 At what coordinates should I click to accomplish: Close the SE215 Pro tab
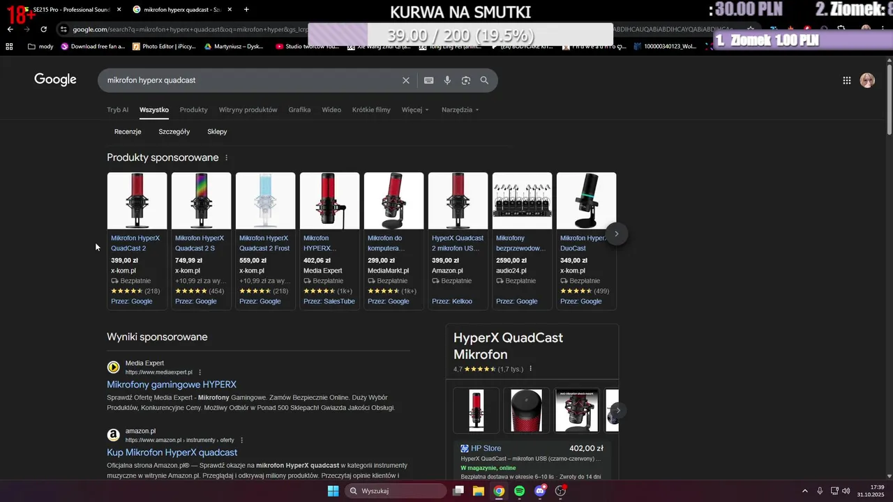[x=119, y=10]
